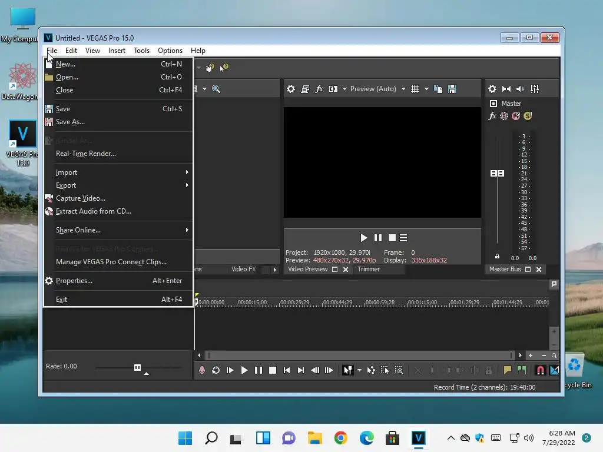This screenshot has height=452, width=603.
Task: Select the Selection Edit Tool
Action: tap(385, 370)
